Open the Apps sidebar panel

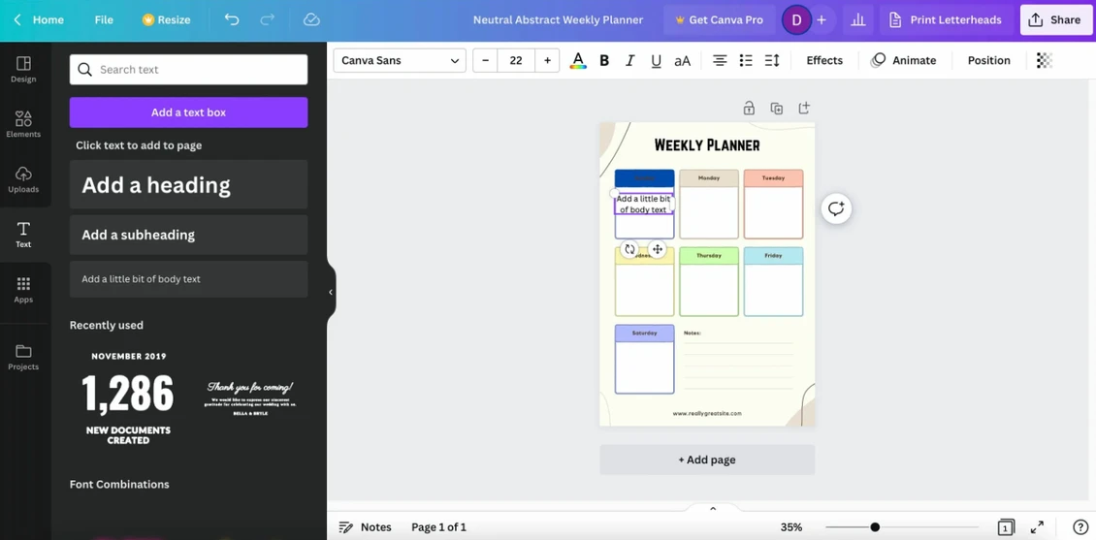tap(23, 289)
